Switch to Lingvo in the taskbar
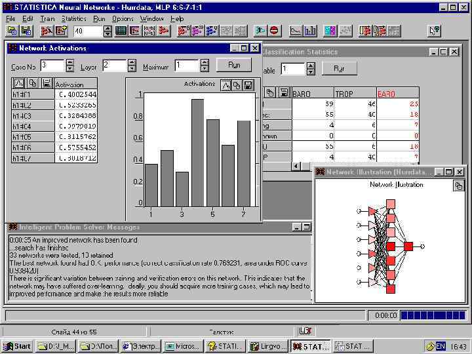 tap(267, 346)
